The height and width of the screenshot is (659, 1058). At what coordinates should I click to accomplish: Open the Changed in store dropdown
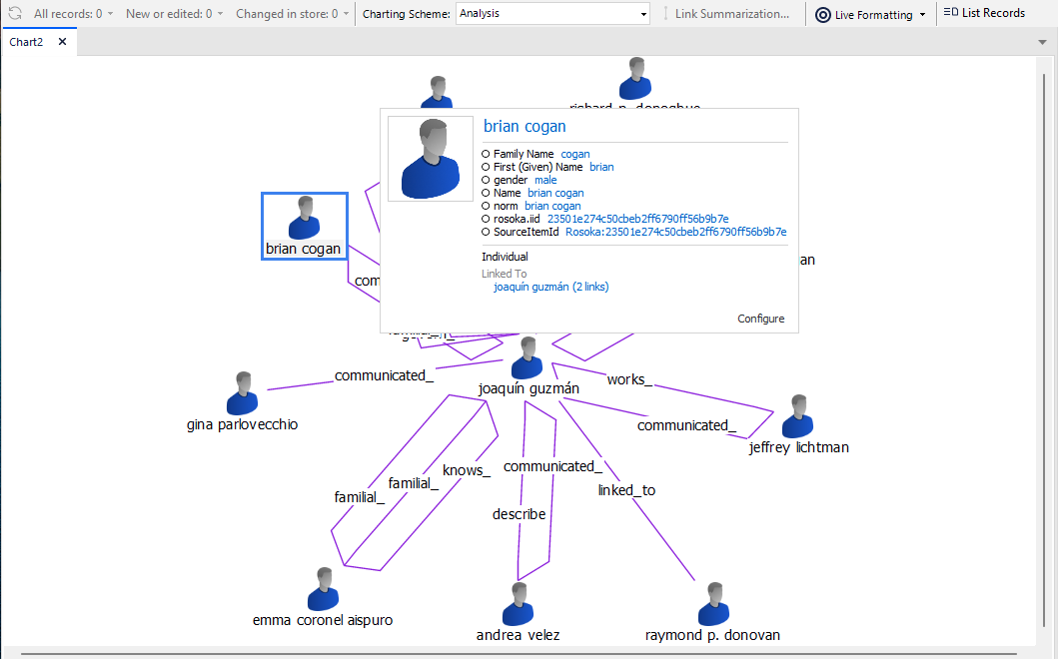tap(292, 14)
